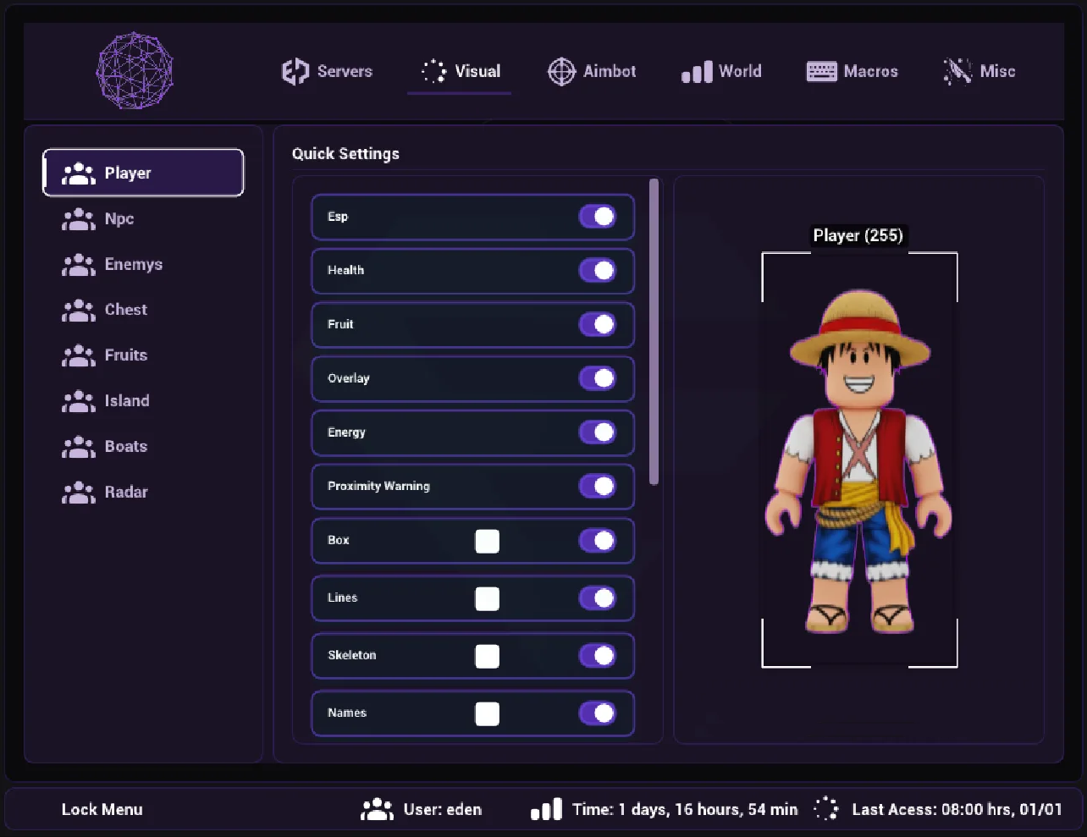Click the Radar group icon
The image size is (1087, 837).
pos(79,493)
